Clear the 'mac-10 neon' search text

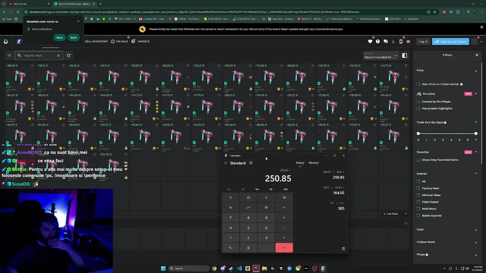tap(58, 55)
